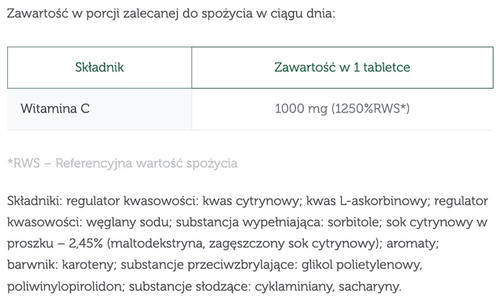The width and height of the screenshot is (502, 301).
Task: Click the word 'poliwinylopirolidon'
Action: 63,286
